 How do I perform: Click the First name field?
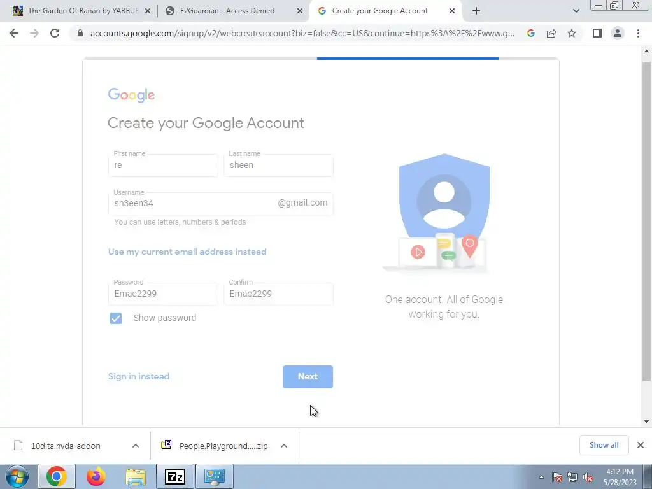tap(163, 165)
